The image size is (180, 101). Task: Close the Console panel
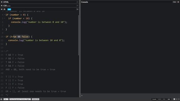[x=178, y=2]
